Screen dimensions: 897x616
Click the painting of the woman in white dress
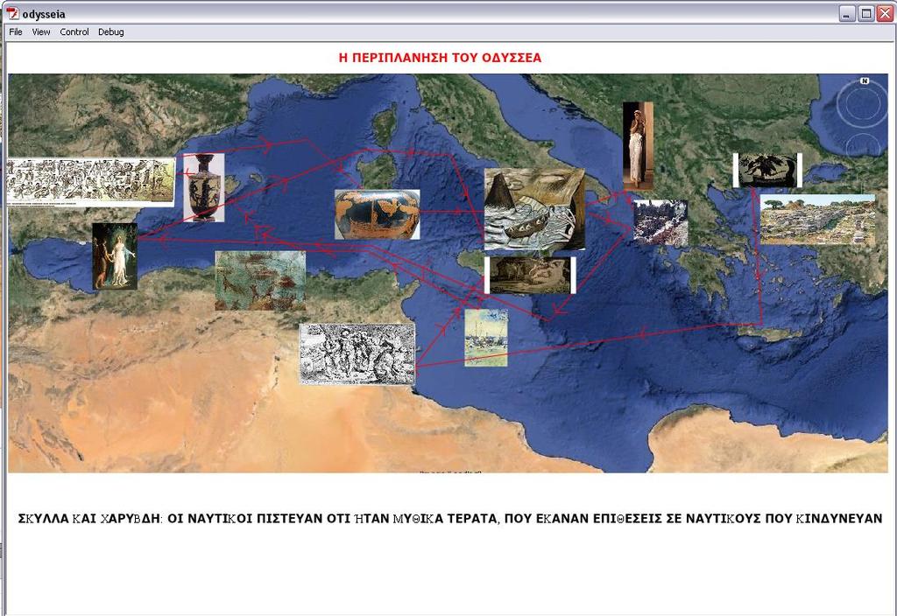pos(115,256)
